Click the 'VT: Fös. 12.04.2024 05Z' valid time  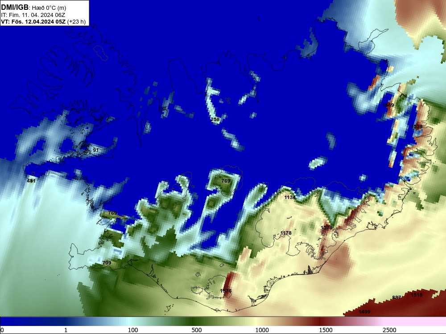pos(33,21)
